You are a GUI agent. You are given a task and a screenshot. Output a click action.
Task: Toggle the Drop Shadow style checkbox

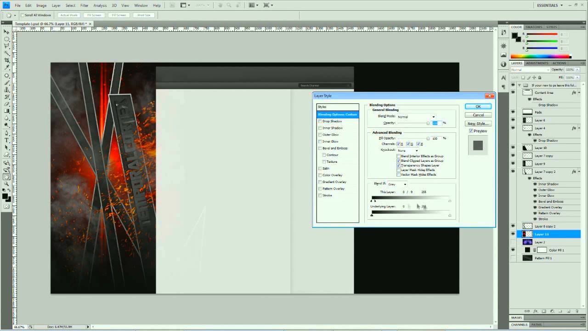pyautogui.click(x=320, y=121)
